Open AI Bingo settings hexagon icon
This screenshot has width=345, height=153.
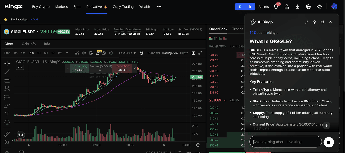(314, 22)
